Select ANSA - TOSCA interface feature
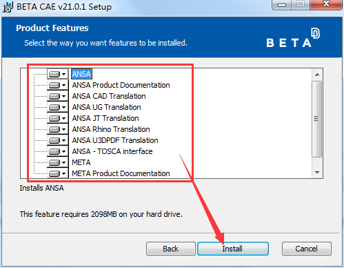 [112, 151]
